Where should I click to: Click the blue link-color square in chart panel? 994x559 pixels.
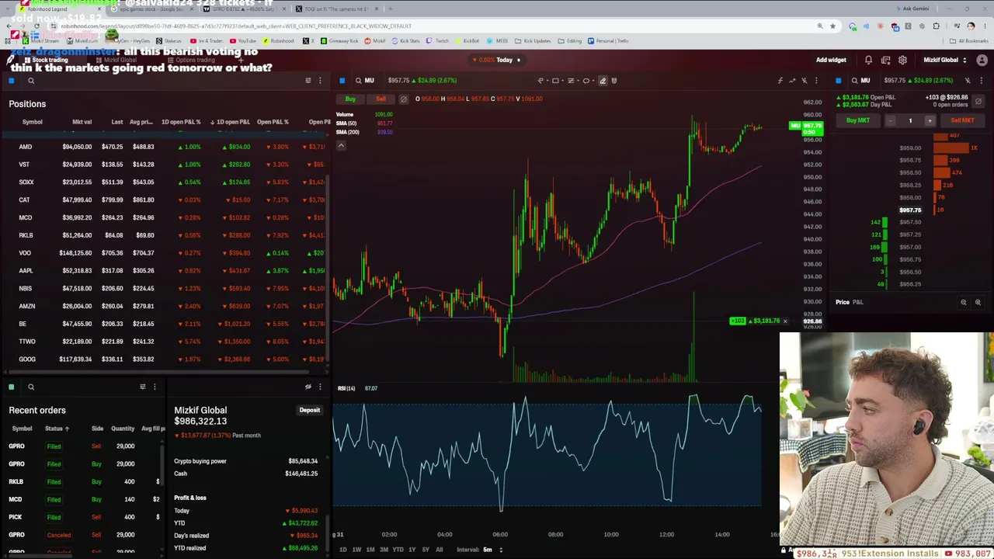coord(342,81)
